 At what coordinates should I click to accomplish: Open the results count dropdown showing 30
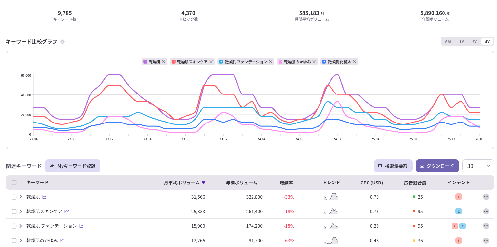[478, 165]
